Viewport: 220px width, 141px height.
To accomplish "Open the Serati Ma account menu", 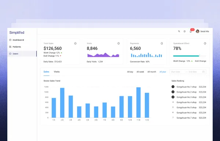I will pos(202,31).
